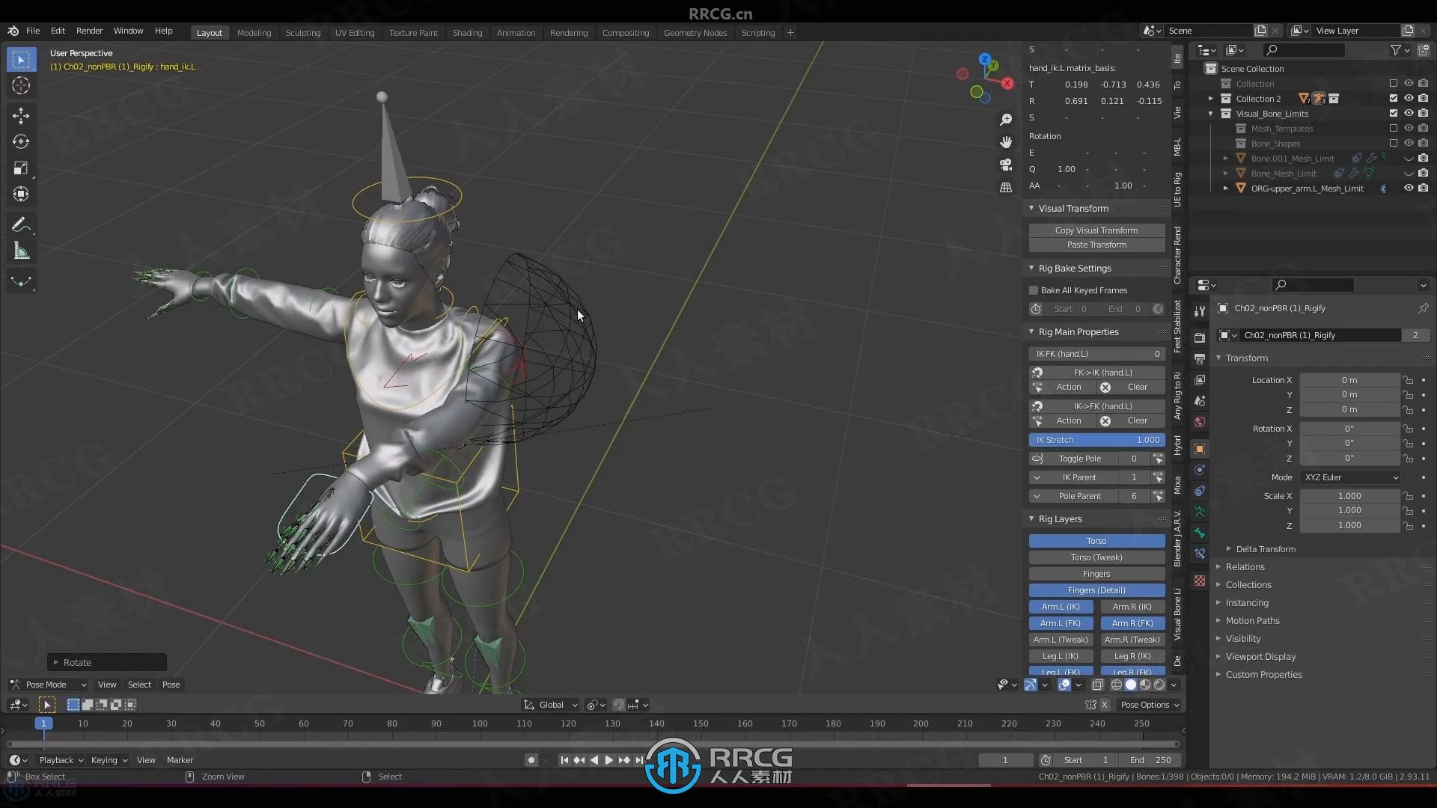Expand the Delta Transform subpanel

point(1228,549)
